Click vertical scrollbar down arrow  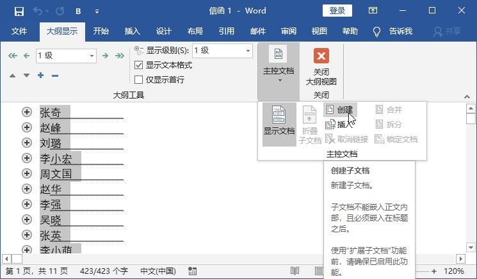471,248
